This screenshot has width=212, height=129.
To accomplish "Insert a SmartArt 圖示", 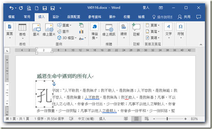I will pos(63,31).
